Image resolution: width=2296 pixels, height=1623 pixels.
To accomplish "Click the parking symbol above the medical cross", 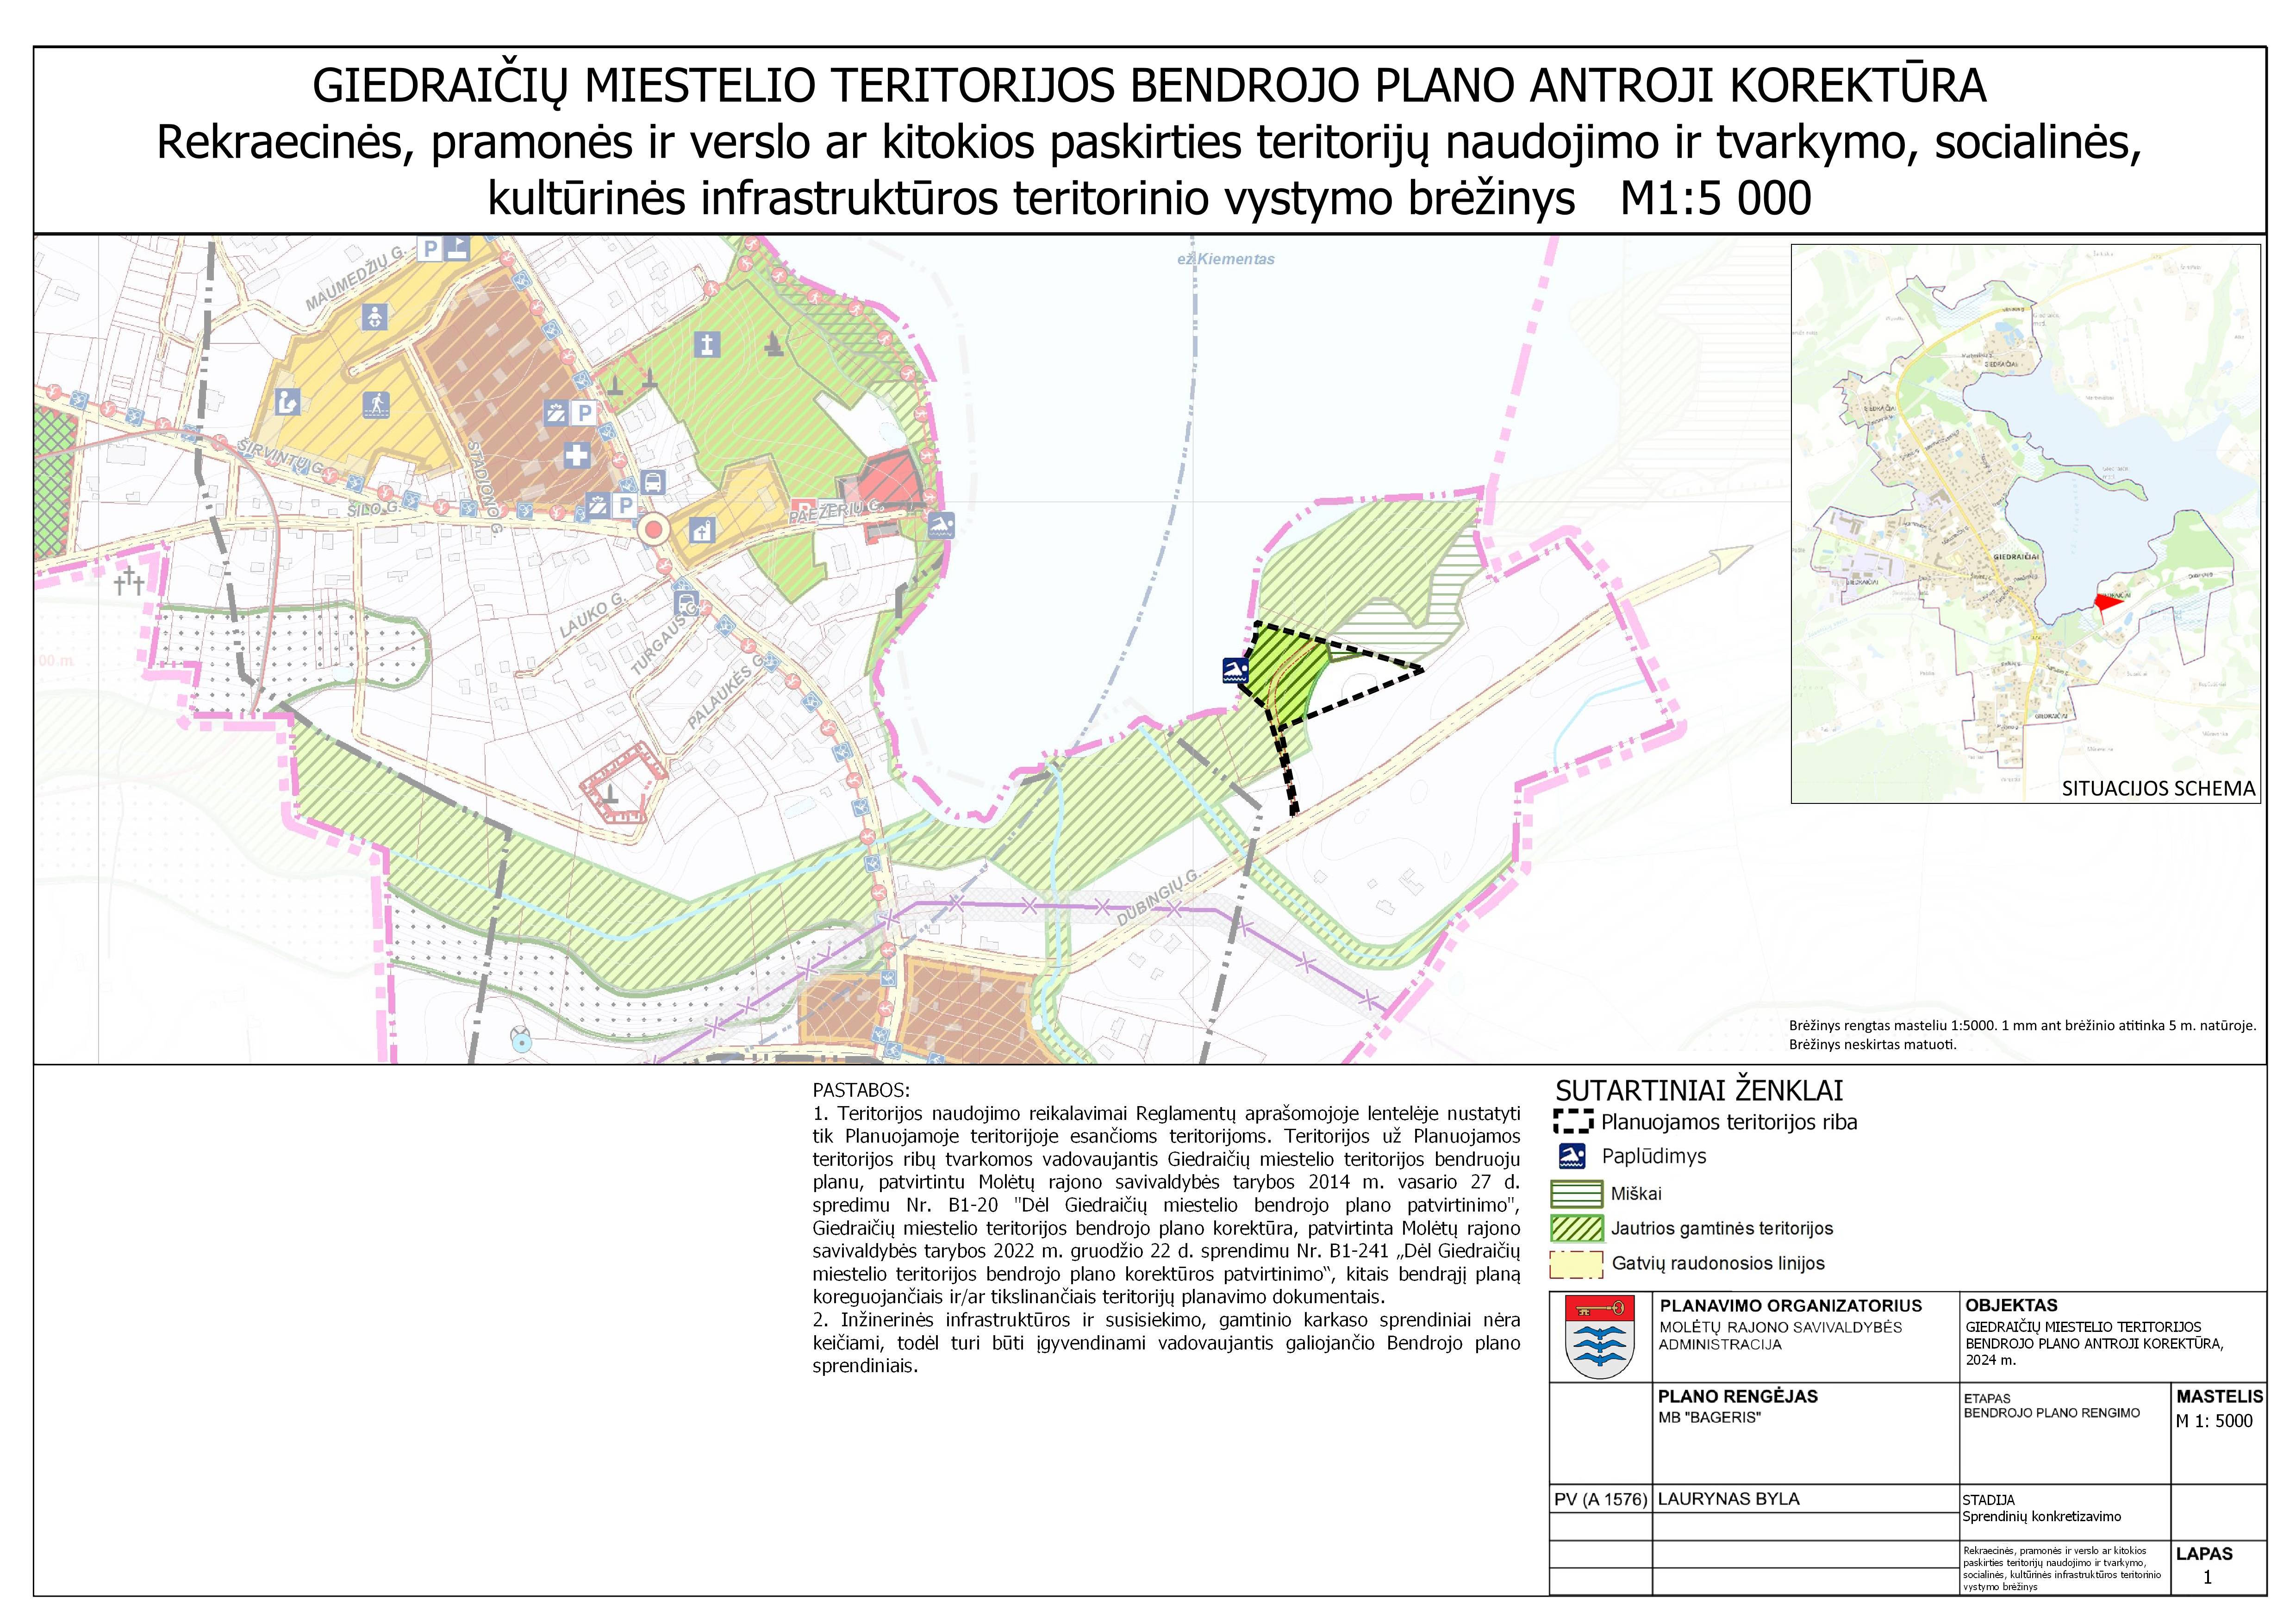I will click(584, 412).
